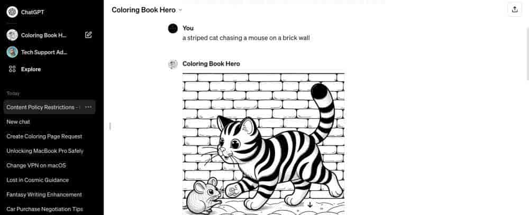Click the Explore grid icon

[13, 69]
